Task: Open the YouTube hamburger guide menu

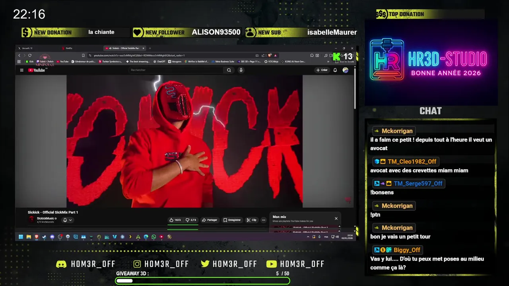Action: [x=22, y=70]
